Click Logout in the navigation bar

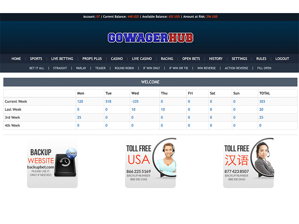282,59
